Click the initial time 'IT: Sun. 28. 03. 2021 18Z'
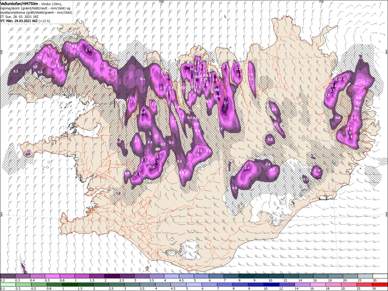The height and width of the screenshot is (291, 388). point(19,17)
